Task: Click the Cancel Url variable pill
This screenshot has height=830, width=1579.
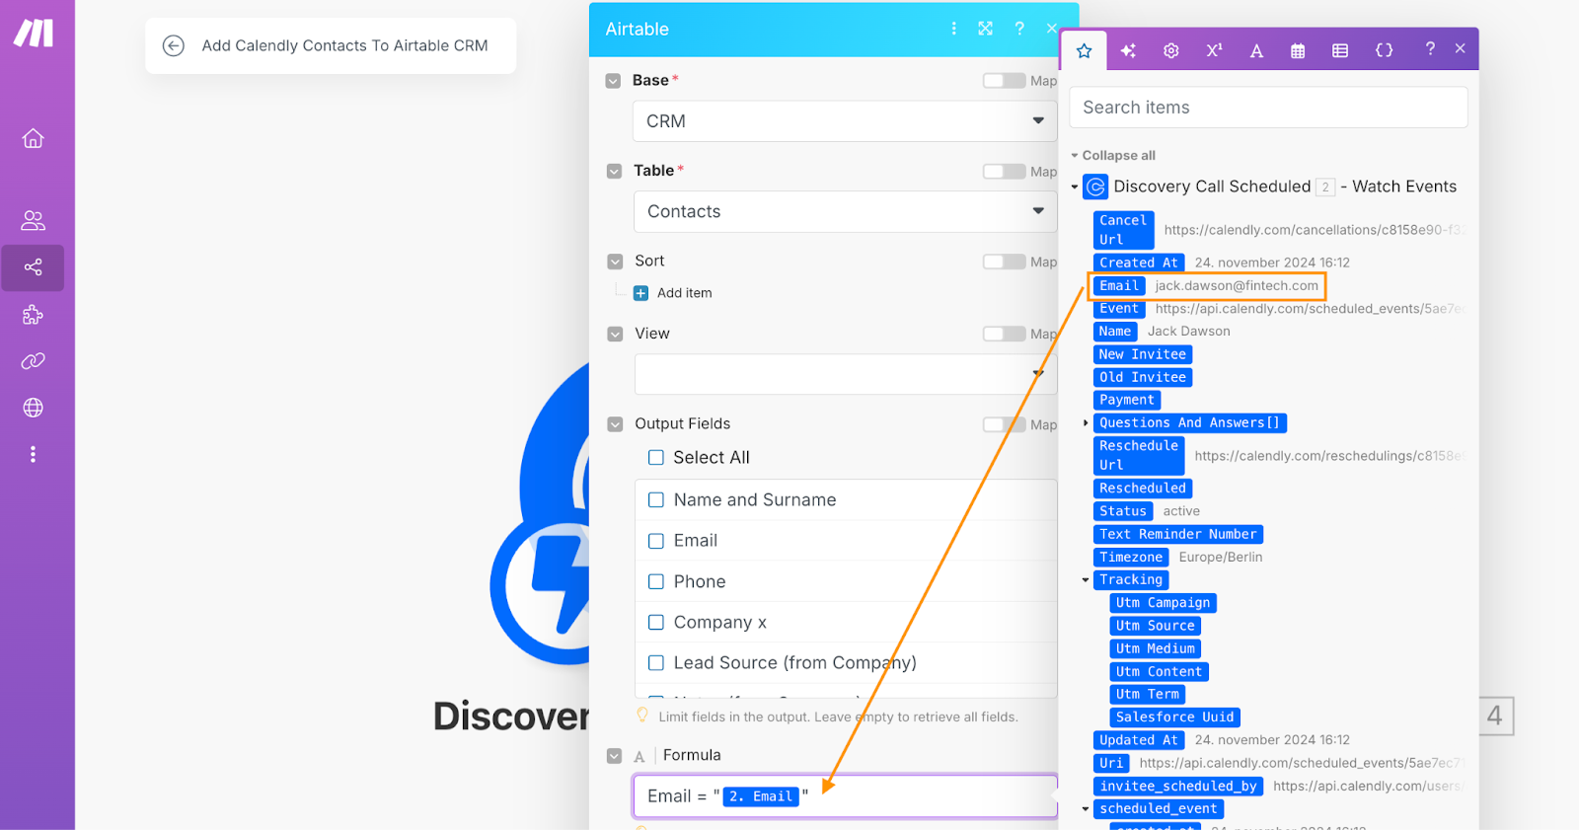Action: click(1123, 230)
